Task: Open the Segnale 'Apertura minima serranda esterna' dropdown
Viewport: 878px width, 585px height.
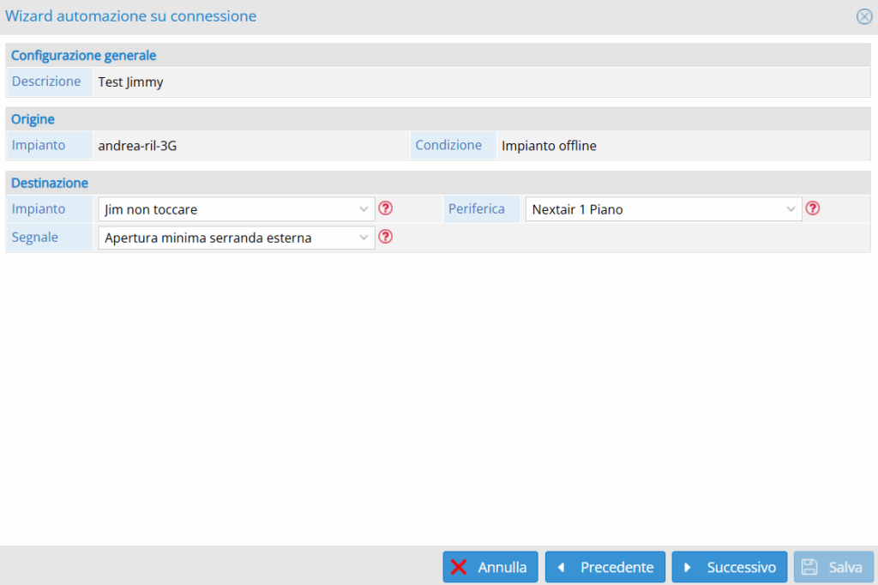Action: coord(237,238)
